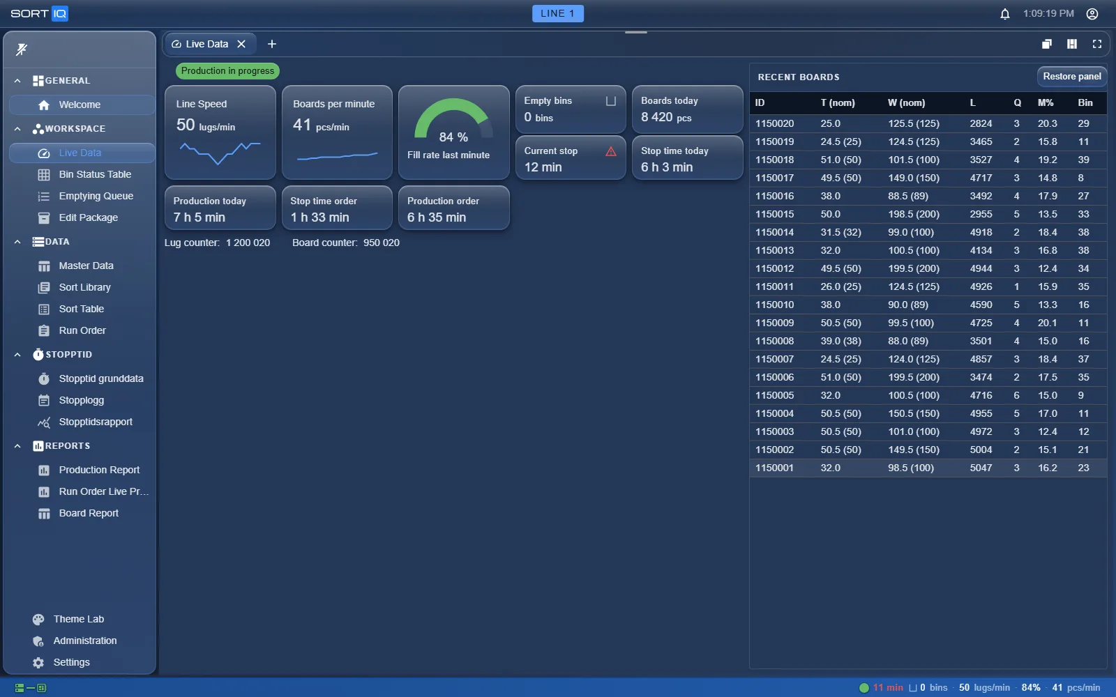
Task: Open the Boards today card
Action: tap(688, 109)
